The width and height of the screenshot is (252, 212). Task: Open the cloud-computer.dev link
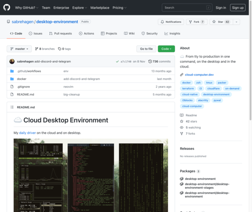(199, 75)
